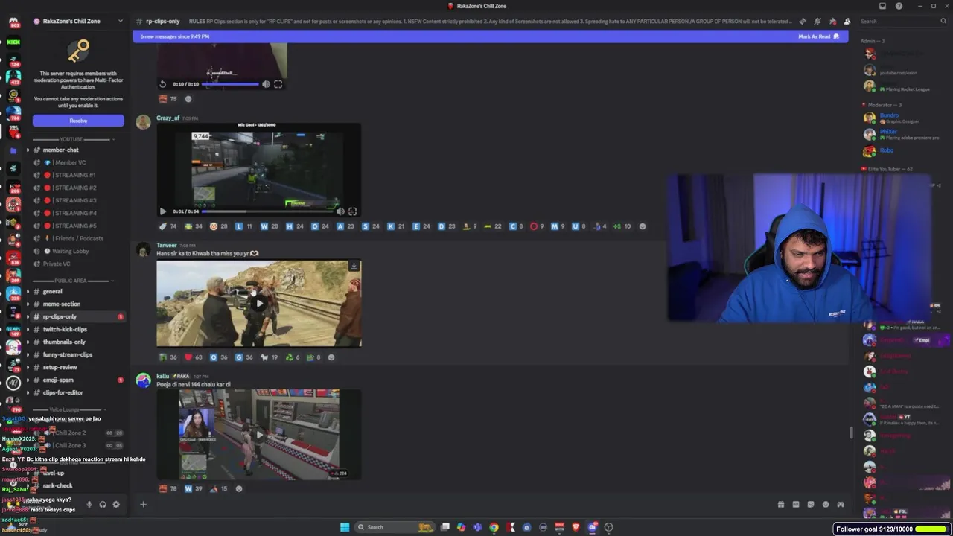Play Tanveer's video clip

[x=259, y=303]
